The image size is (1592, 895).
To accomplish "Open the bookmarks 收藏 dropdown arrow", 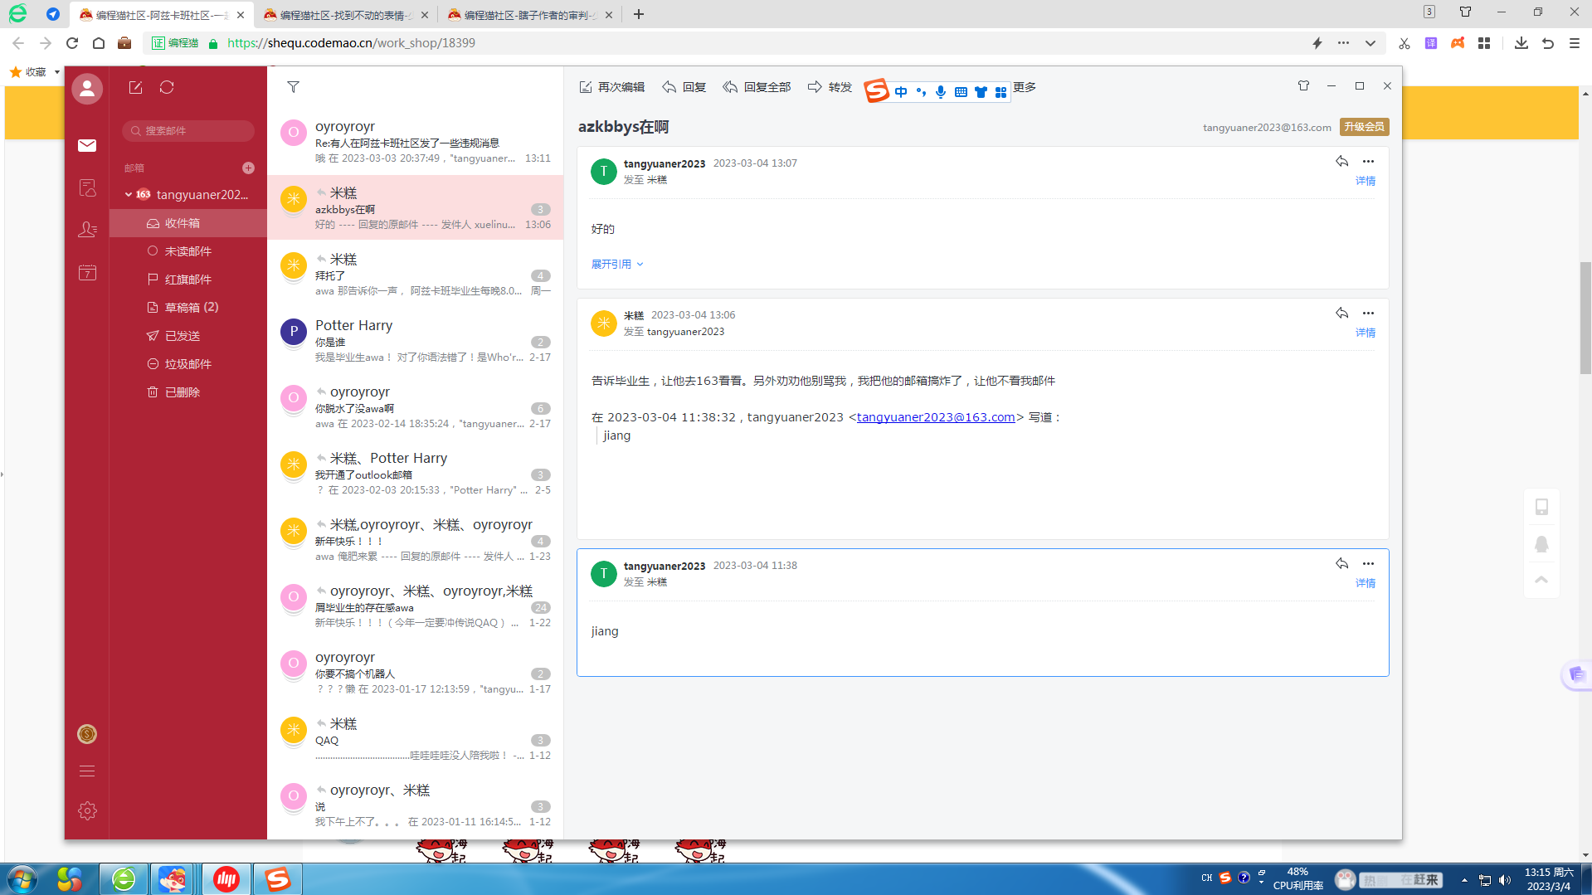I will pyautogui.click(x=56, y=72).
